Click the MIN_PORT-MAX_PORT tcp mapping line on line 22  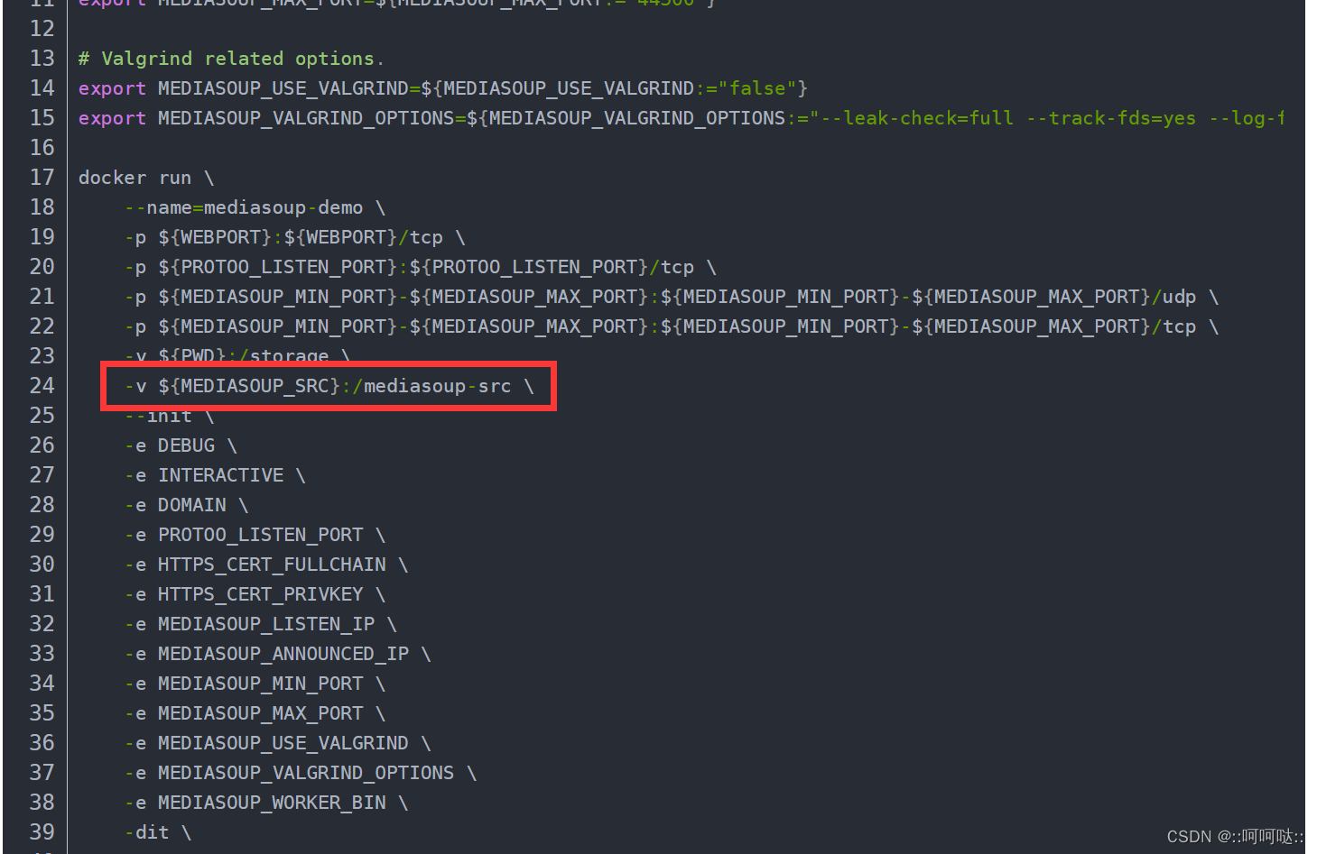[x=672, y=326]
